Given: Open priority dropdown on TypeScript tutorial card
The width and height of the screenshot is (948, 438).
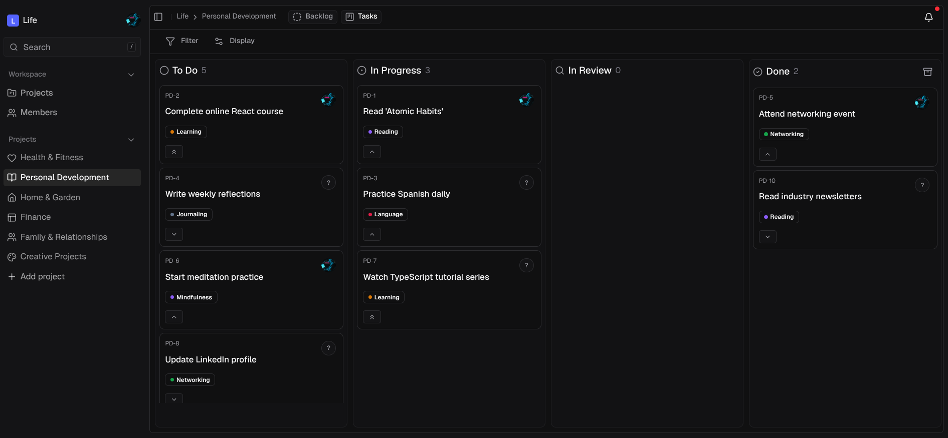Looking at the screenshot, I should [372, 317].
